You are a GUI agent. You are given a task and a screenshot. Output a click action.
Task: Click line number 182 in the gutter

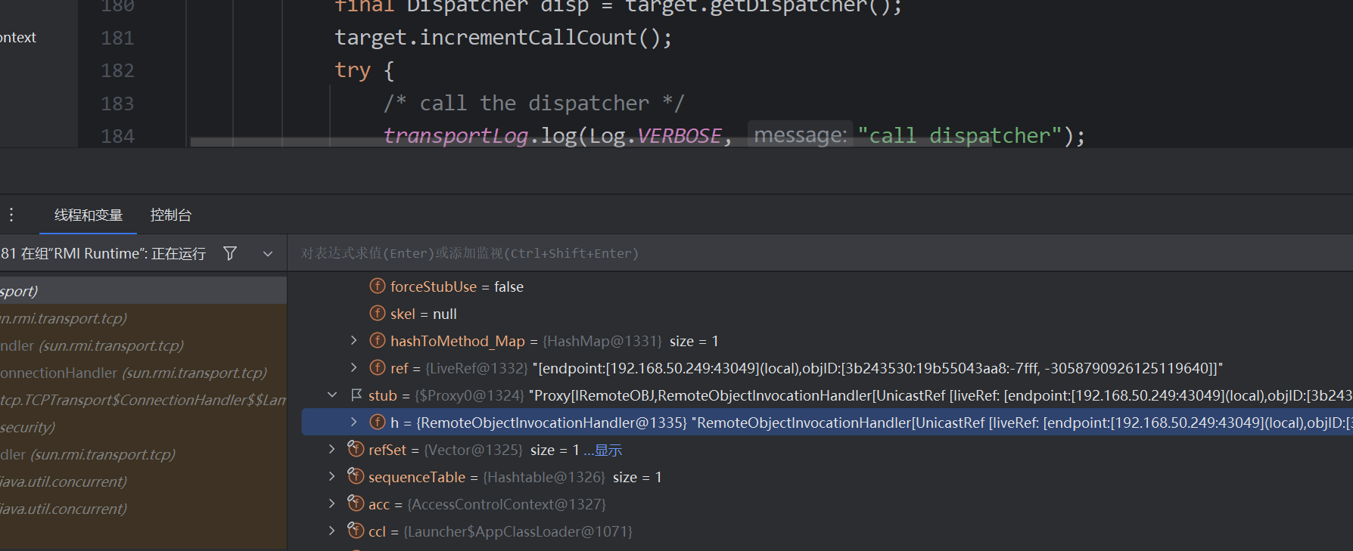click(x=117, y=70)
